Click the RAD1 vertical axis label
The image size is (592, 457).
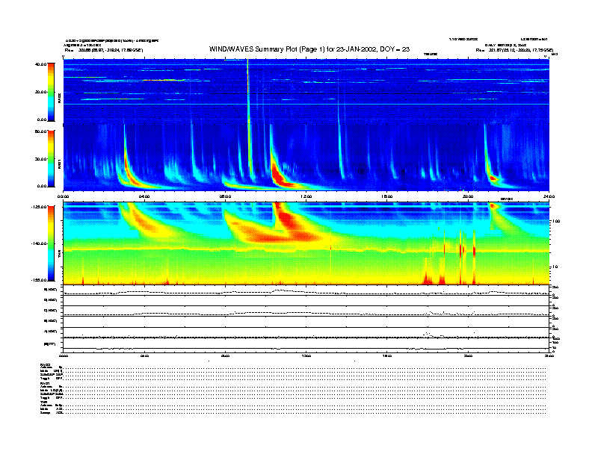pyautogui.click(x=59, y=164)
